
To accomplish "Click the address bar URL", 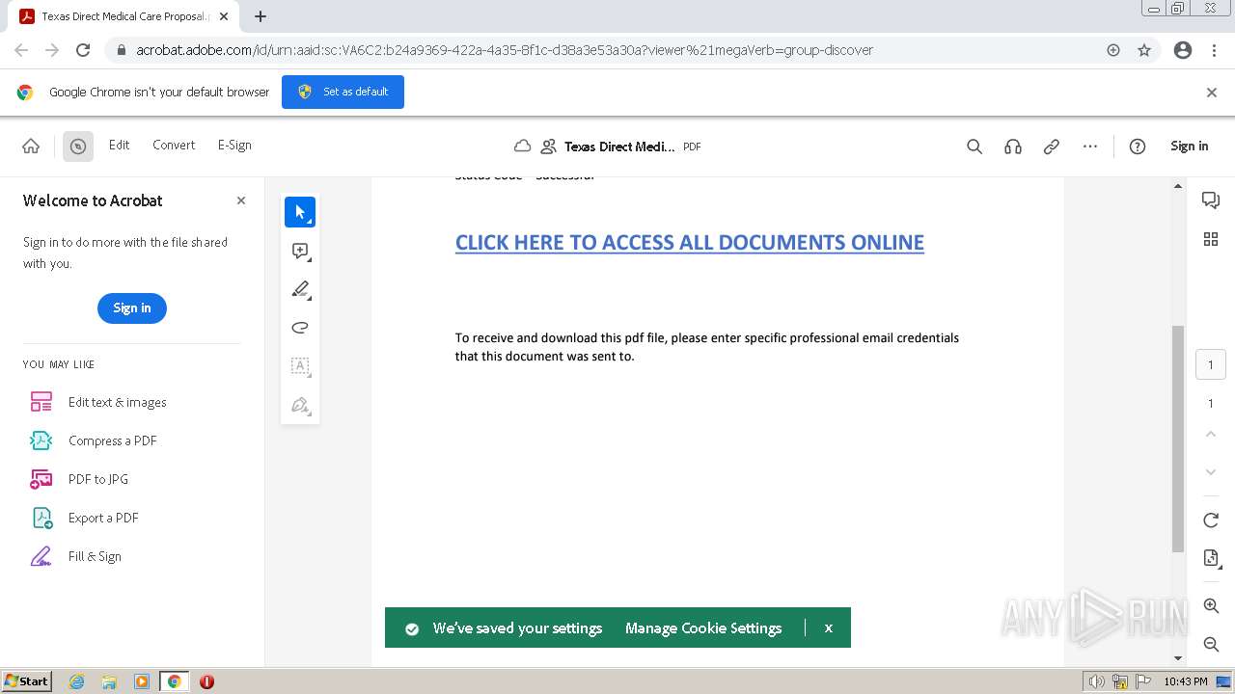I will tap(505, 50).
